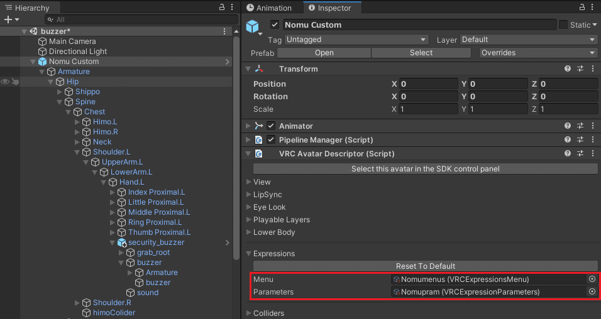Open the Layer dropdown (Default)
The height and width of the screenshot is (319, 601).
(529, 40)
